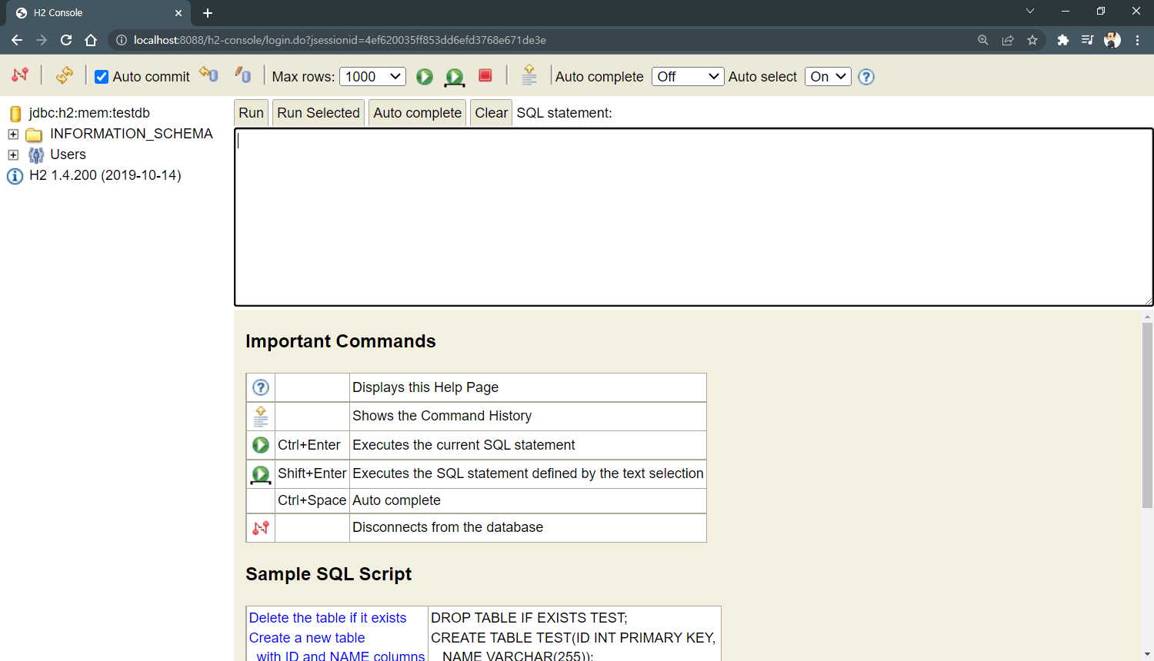Click the browser profile avatar
The height and width of the screenshot is (661, 1154).
tap(1112, 40)
